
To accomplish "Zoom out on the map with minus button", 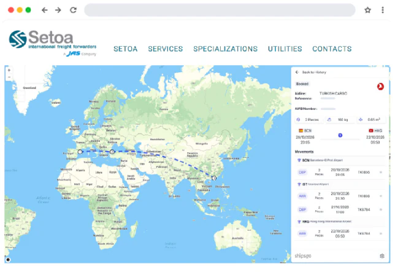I will (9, 77).
